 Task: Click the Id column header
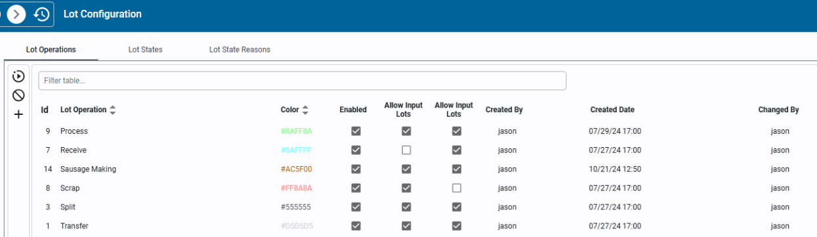coord(45,110)
